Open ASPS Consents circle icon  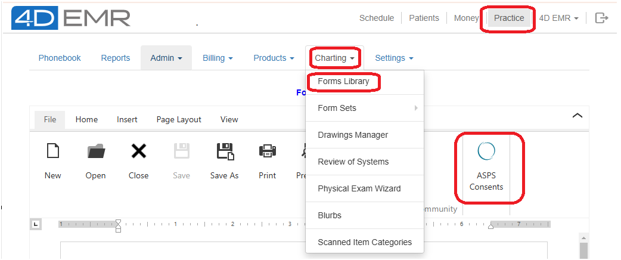tap(486, 151)
